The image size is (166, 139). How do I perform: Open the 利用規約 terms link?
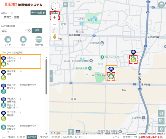click(x=142, y=134)
